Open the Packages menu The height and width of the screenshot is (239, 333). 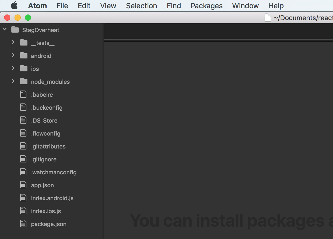tap(207, 6)
